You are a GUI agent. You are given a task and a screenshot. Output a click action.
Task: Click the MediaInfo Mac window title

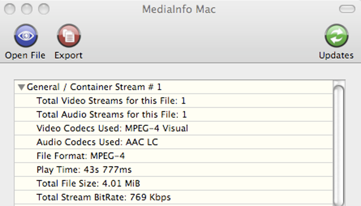179,9
